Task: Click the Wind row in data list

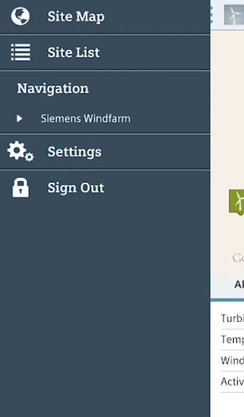Action: click(x=232, y=360)
